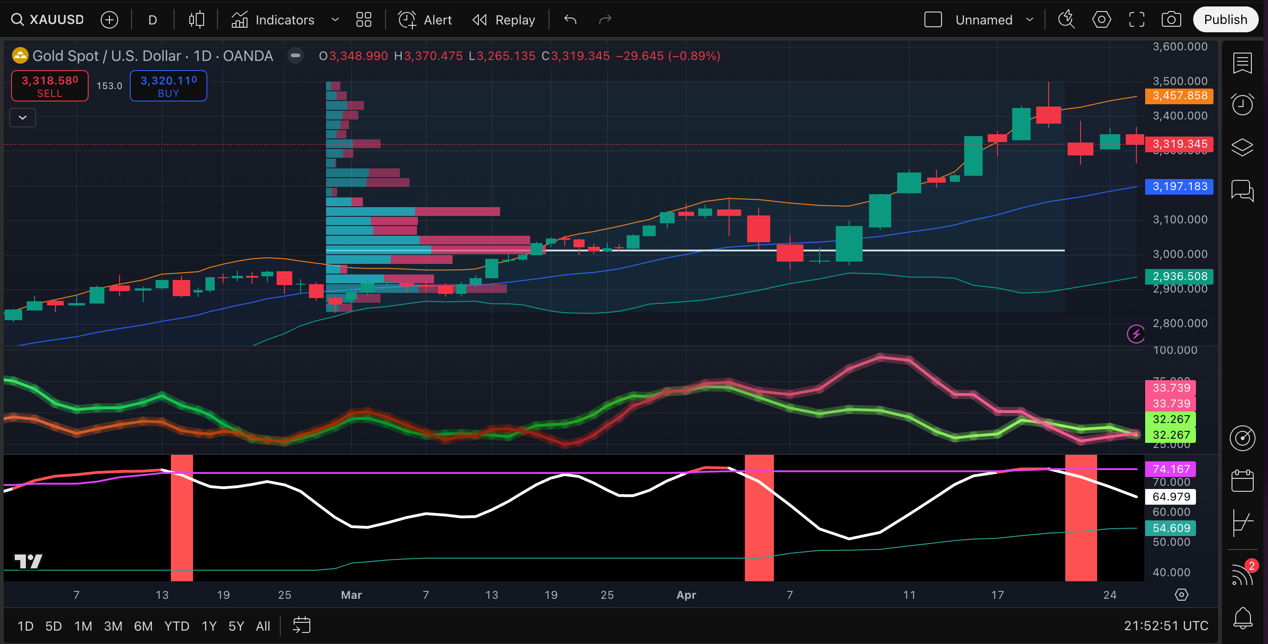
Task: Change chart type with candlestick icon
Action: [x=196, y=20]
